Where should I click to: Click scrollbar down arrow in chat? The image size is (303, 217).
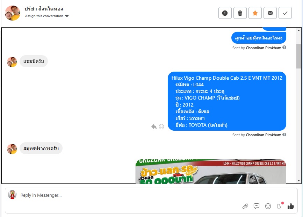coord(298,181)
